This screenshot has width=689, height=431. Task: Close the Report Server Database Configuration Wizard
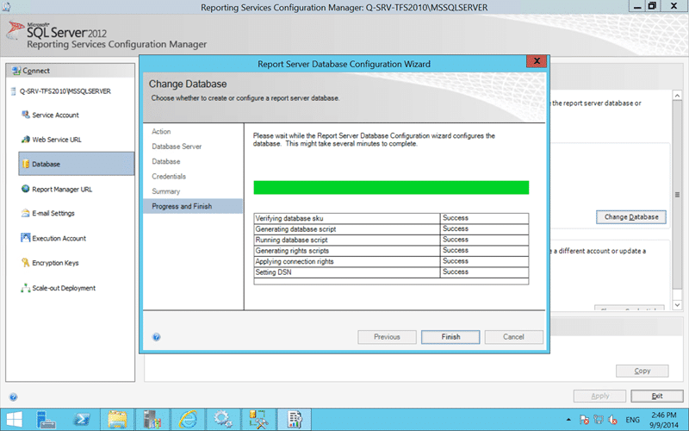point(537,61)
